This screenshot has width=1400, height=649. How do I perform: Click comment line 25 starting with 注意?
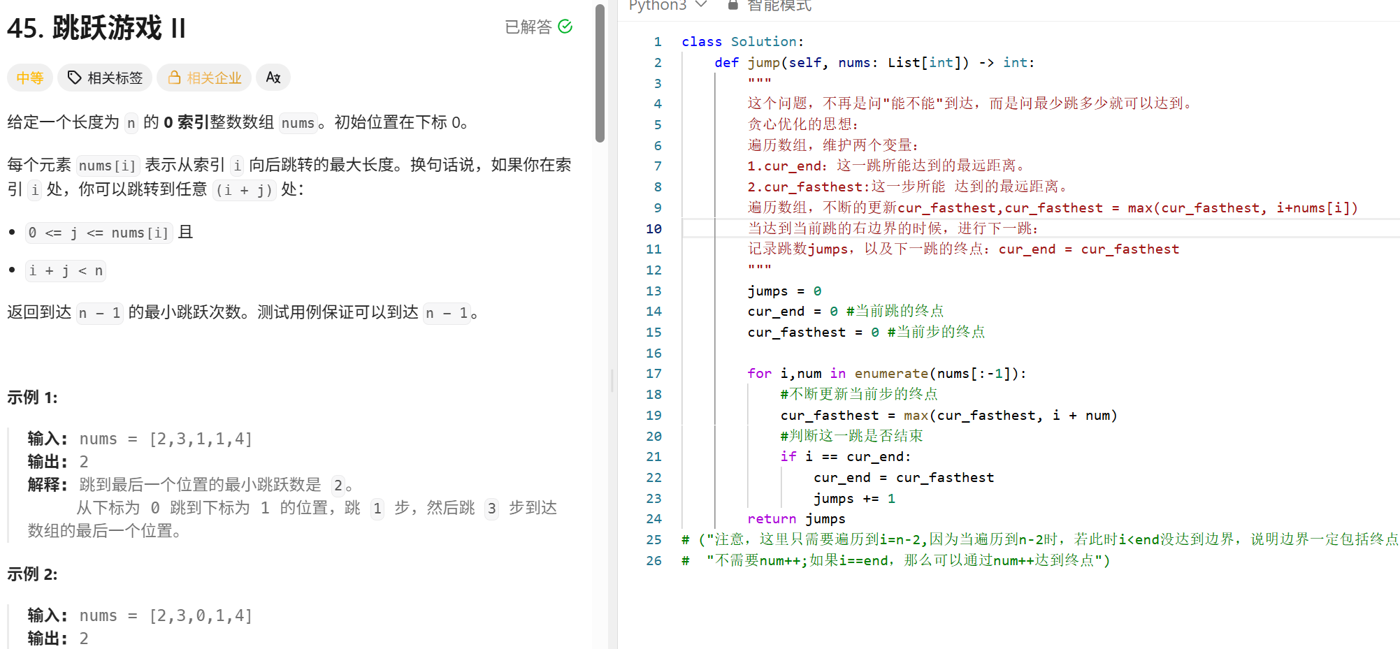click(1040, 539)
